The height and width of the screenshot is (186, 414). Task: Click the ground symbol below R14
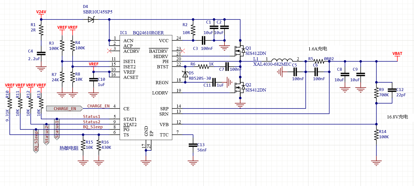point(376,163)
